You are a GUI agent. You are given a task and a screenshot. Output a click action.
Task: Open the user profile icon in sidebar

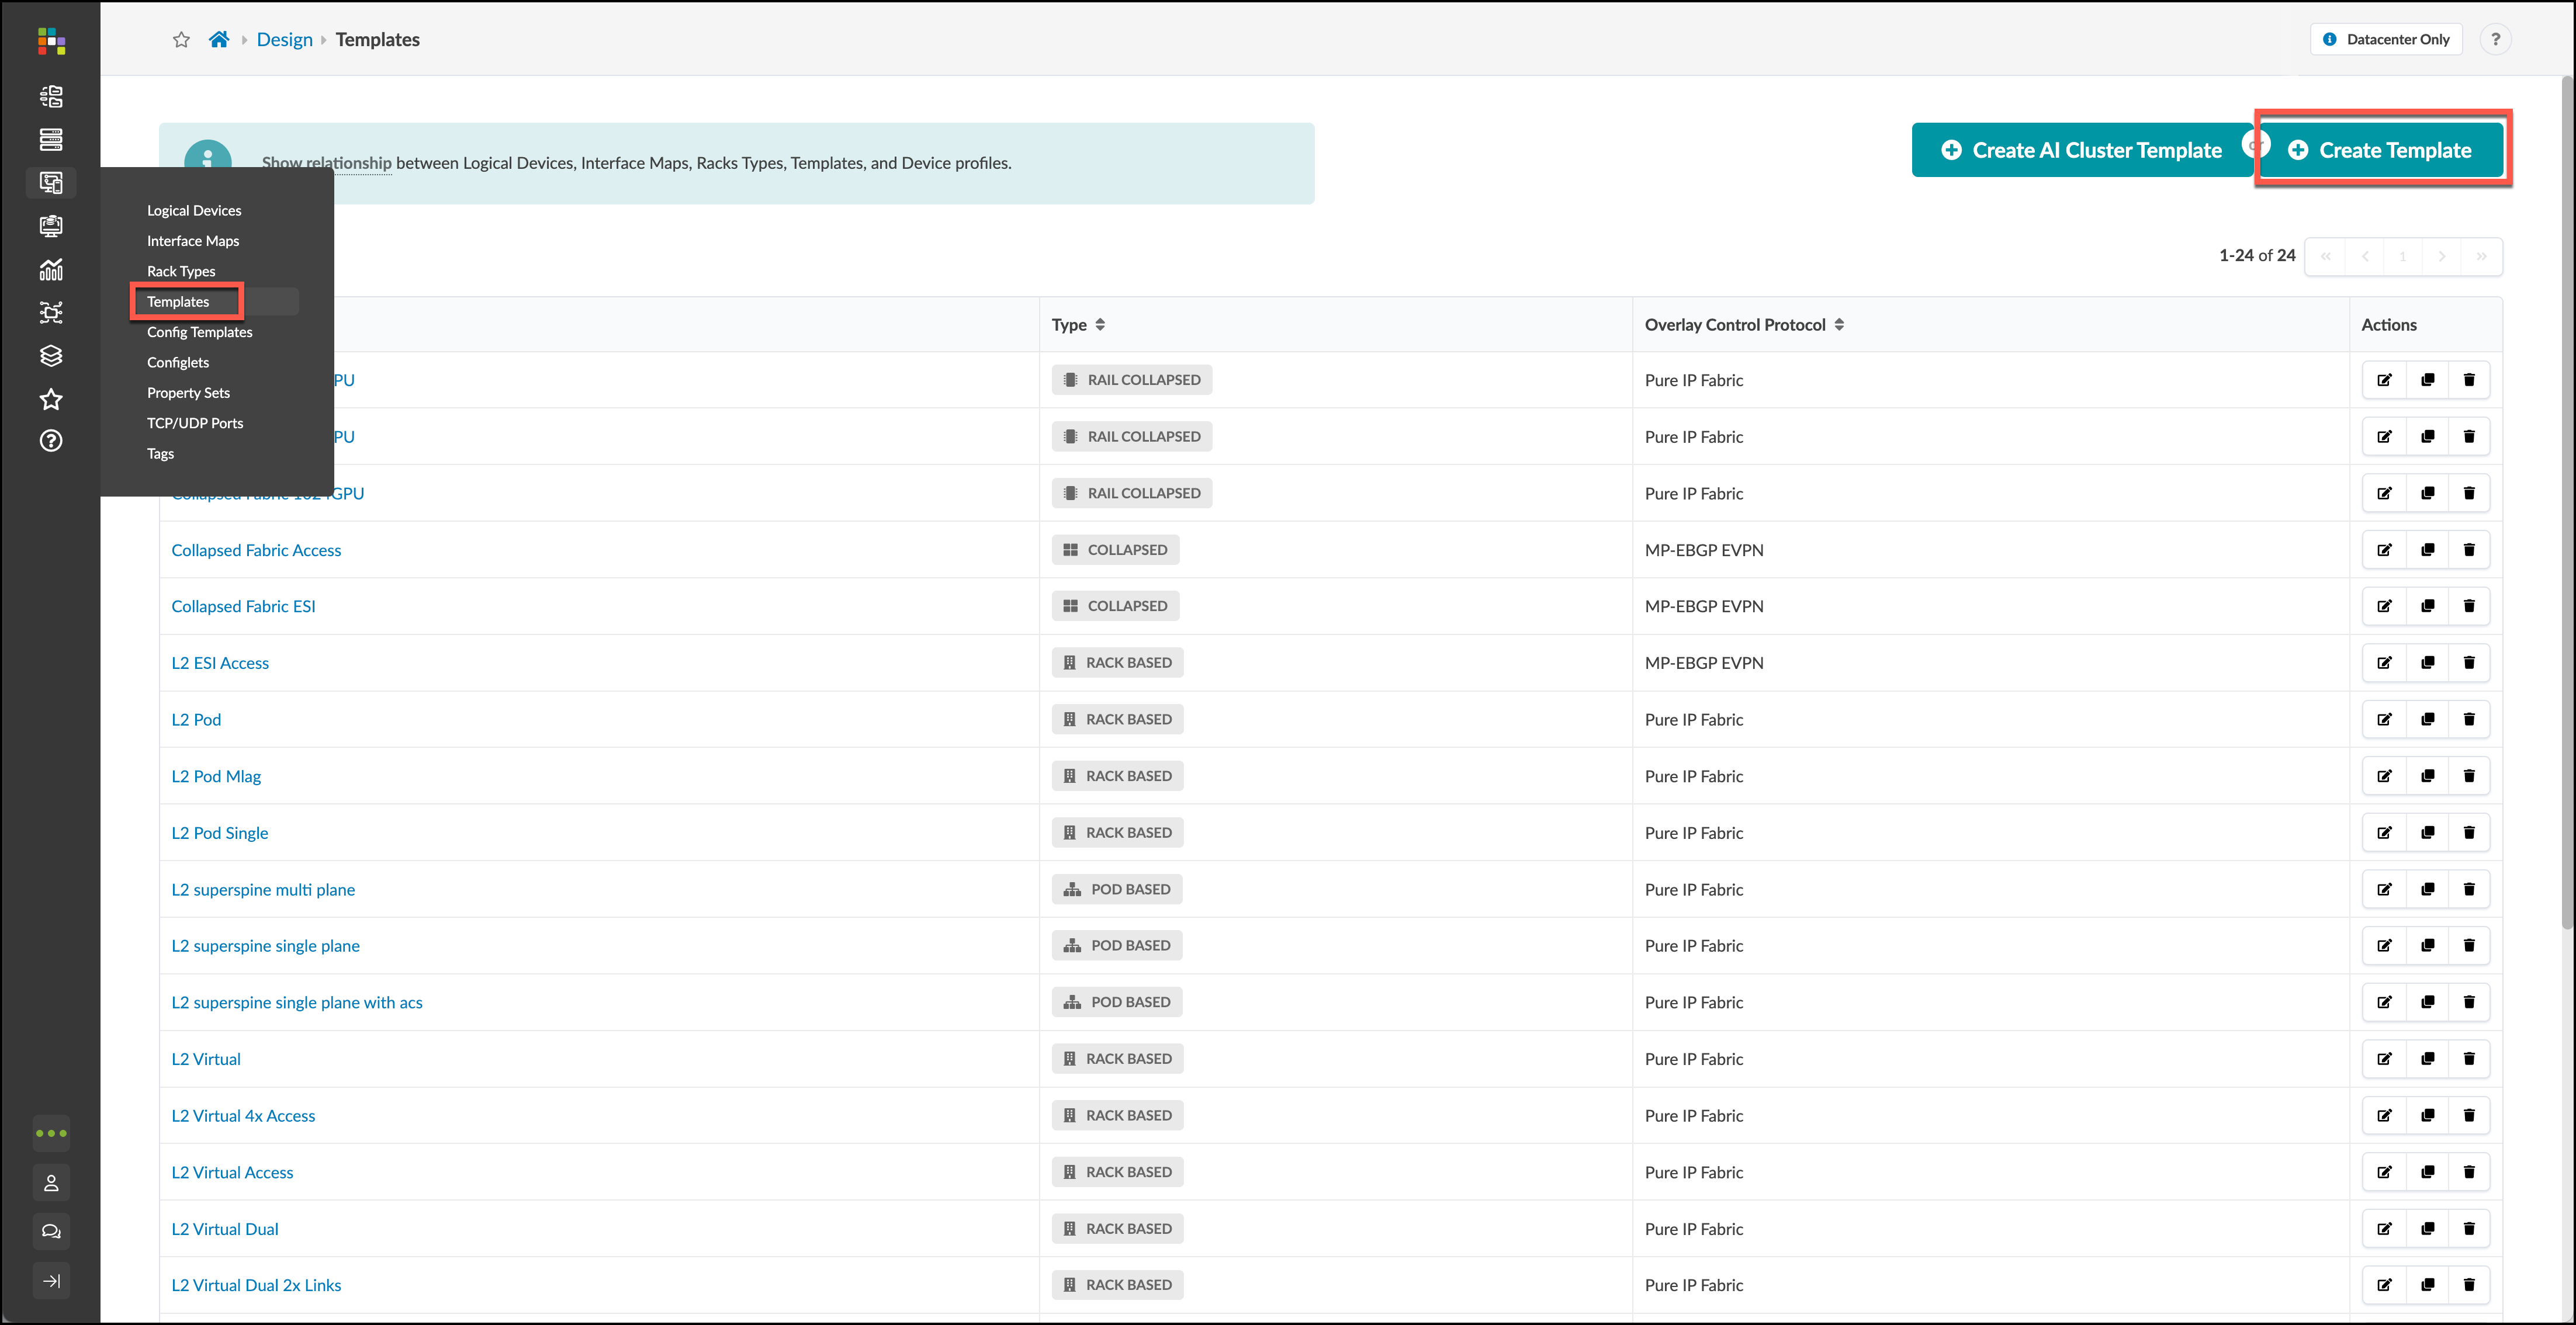click(x=51, y=1184)
